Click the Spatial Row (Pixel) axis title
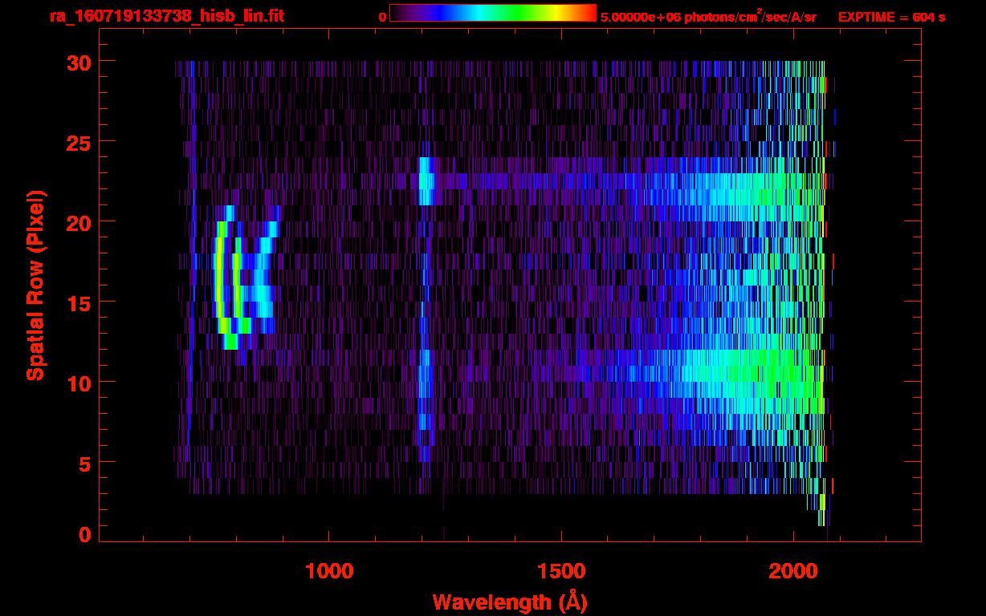 pos(35,286)
